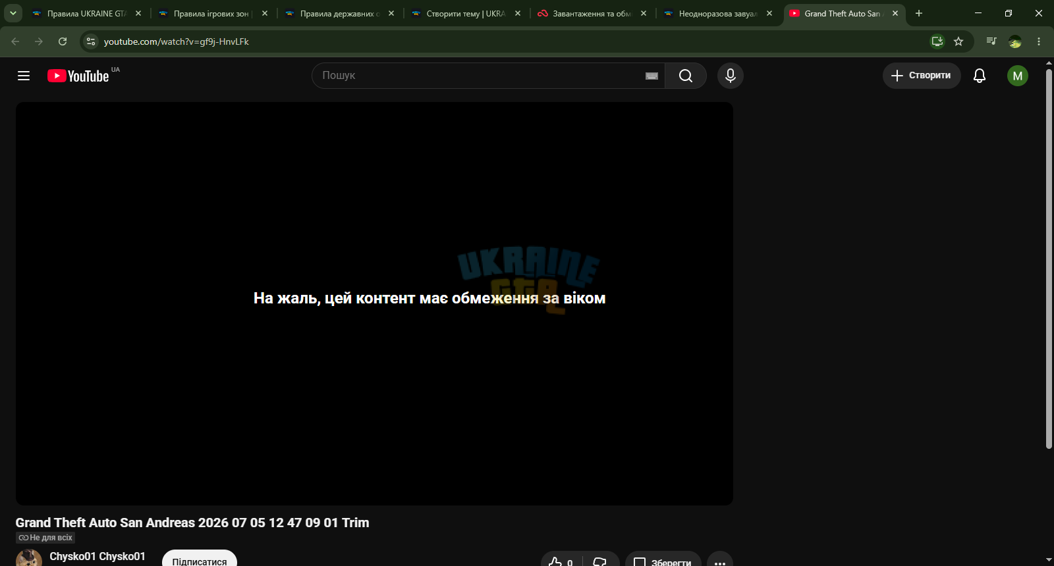The height and width of the screenshot is (566, 1054).
Task: Open the account avatar menu
Action: (x=1018, y=76)
